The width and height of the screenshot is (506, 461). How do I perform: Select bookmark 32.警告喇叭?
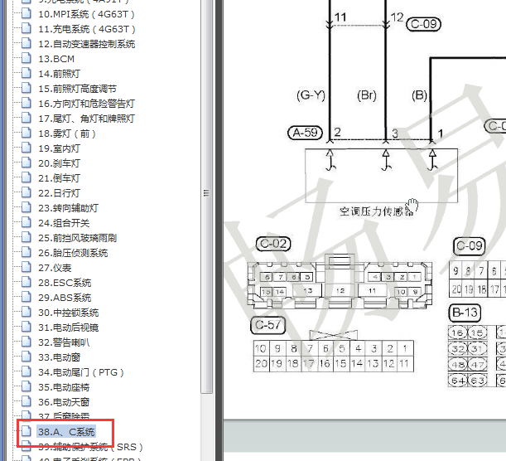pos(64,342)
